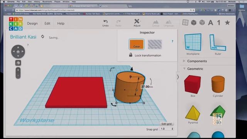Click the home view button

(x=18, y=51)
